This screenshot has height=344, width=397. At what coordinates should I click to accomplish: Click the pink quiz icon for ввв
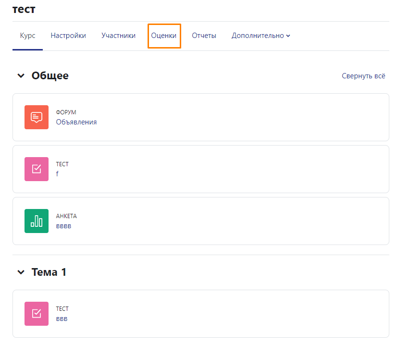pos(37,314)
